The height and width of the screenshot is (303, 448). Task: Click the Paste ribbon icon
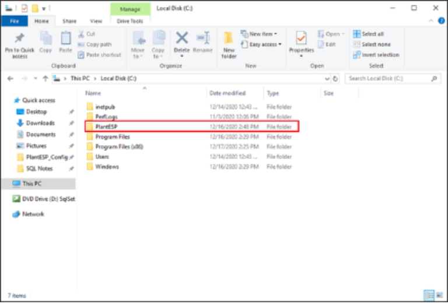65,38
